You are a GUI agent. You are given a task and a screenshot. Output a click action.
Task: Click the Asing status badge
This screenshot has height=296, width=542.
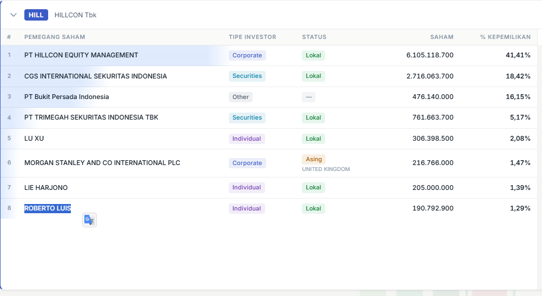pyautogui.click(x=314, y=159)
